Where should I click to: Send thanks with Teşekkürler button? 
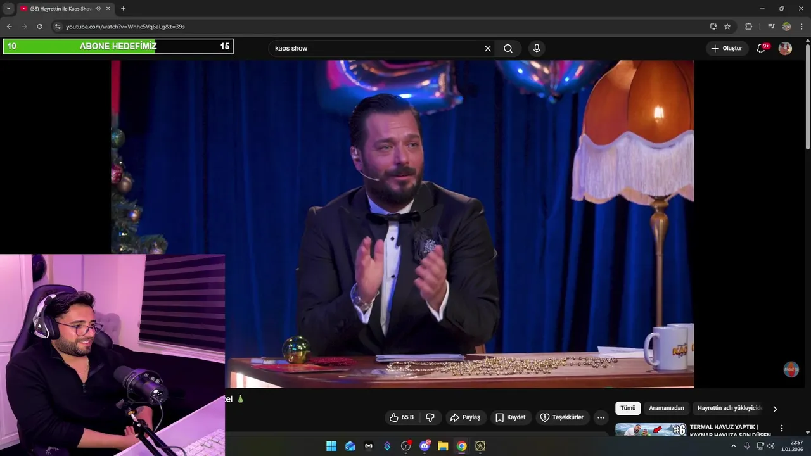[x=561, y=417]
